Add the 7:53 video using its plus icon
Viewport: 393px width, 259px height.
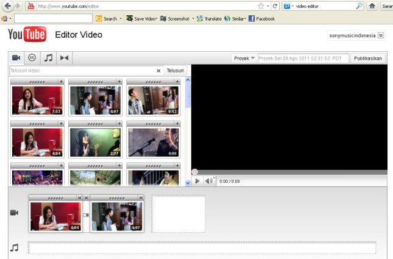point(61,81)
